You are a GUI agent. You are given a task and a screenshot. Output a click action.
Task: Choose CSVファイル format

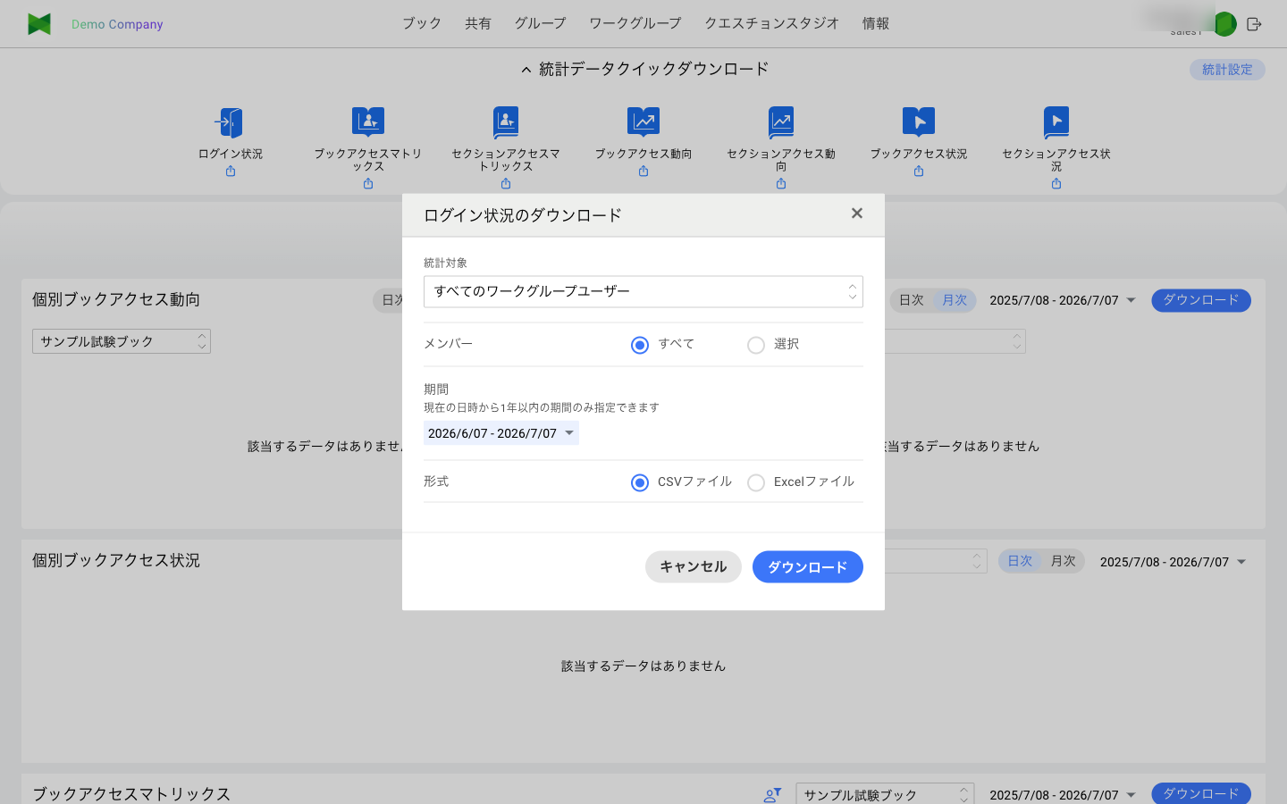[640, 482]
